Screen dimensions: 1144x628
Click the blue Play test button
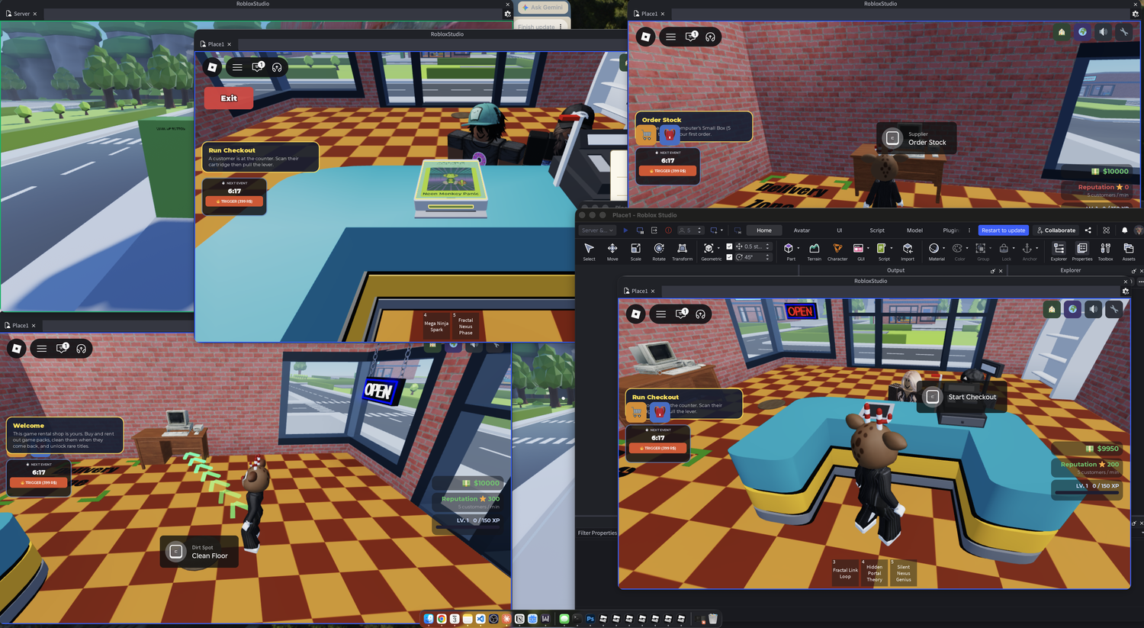tap(625, 230)
